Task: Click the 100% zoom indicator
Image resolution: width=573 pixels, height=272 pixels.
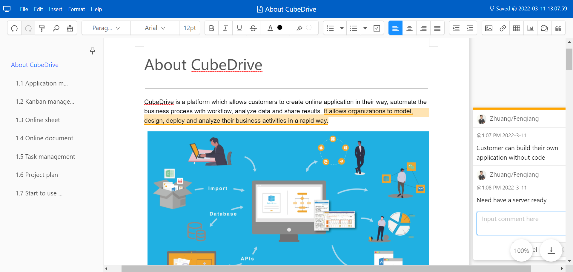Action: coord(521,251)
